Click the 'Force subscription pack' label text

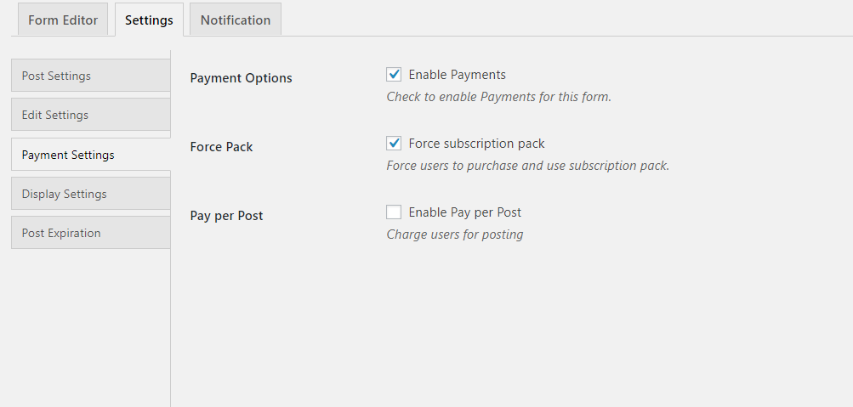pos(476,144)
